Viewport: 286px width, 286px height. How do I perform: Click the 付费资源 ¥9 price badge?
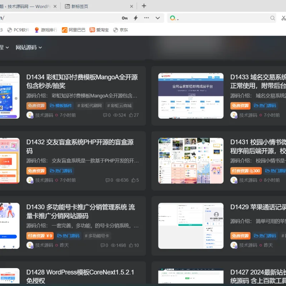(40, 236)
